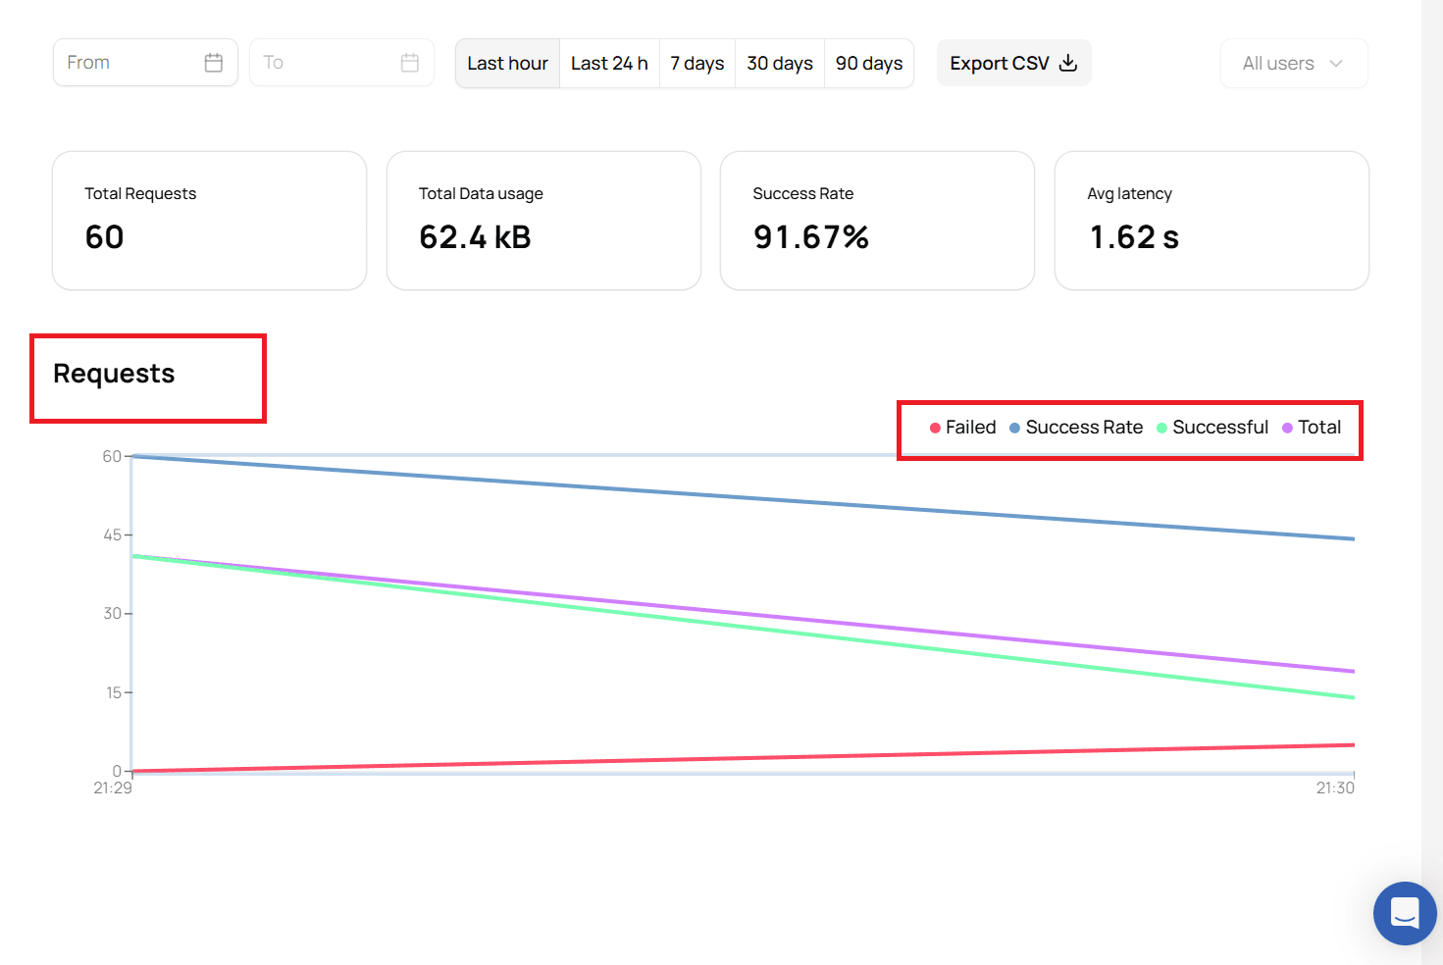Click the 21:30 x-axis label

pos(1335,787)
